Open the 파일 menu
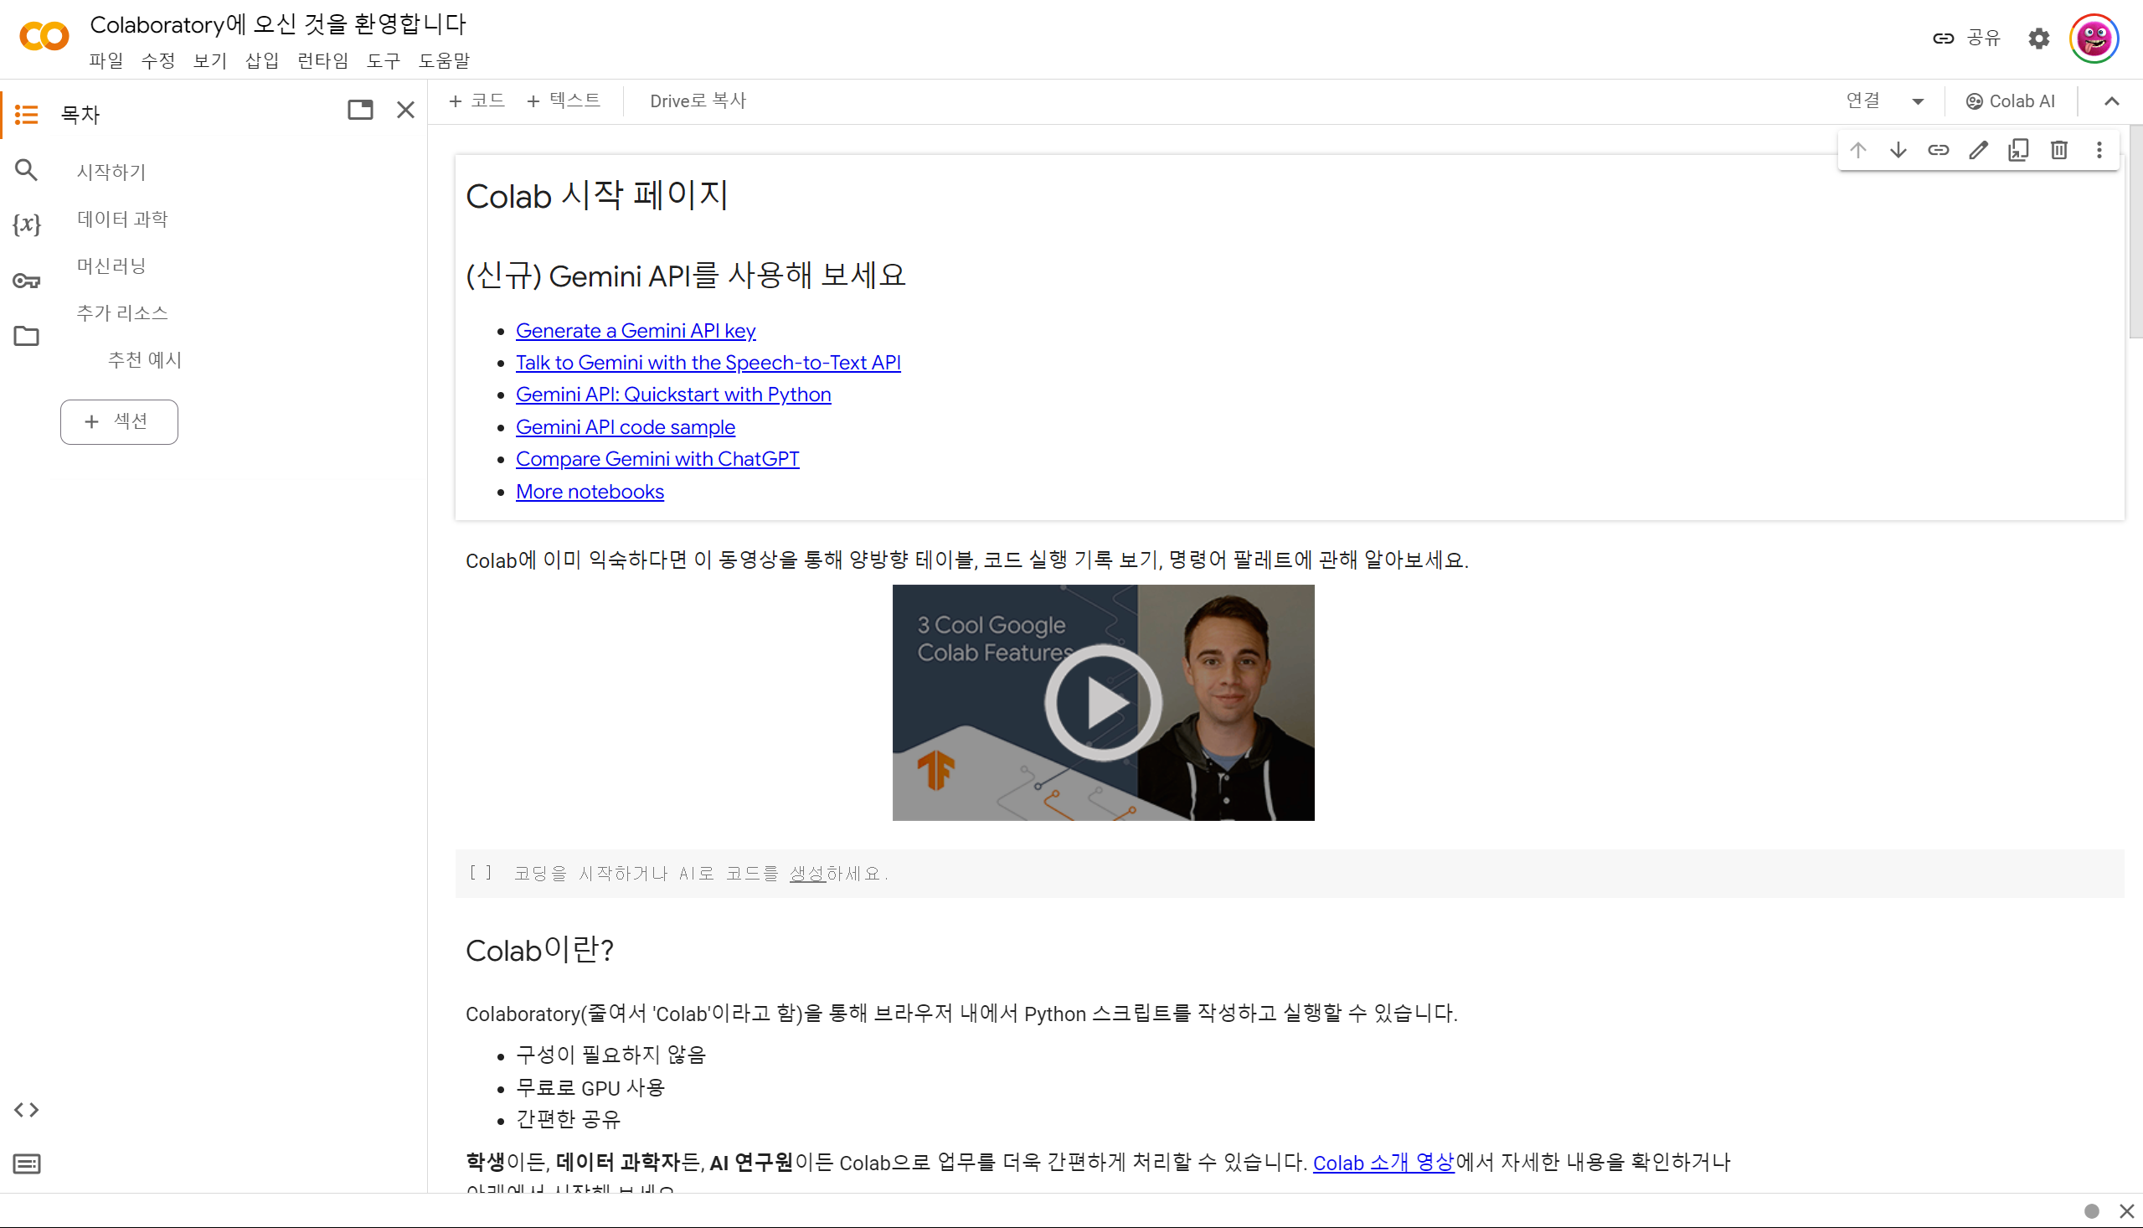Image resolution: width=2143 pixels, height=1228 pixels. click(106, 60)
